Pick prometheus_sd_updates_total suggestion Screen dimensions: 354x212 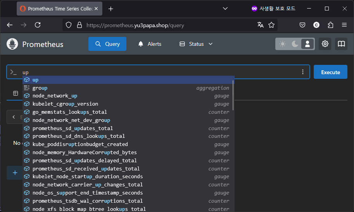coord(128,129)
